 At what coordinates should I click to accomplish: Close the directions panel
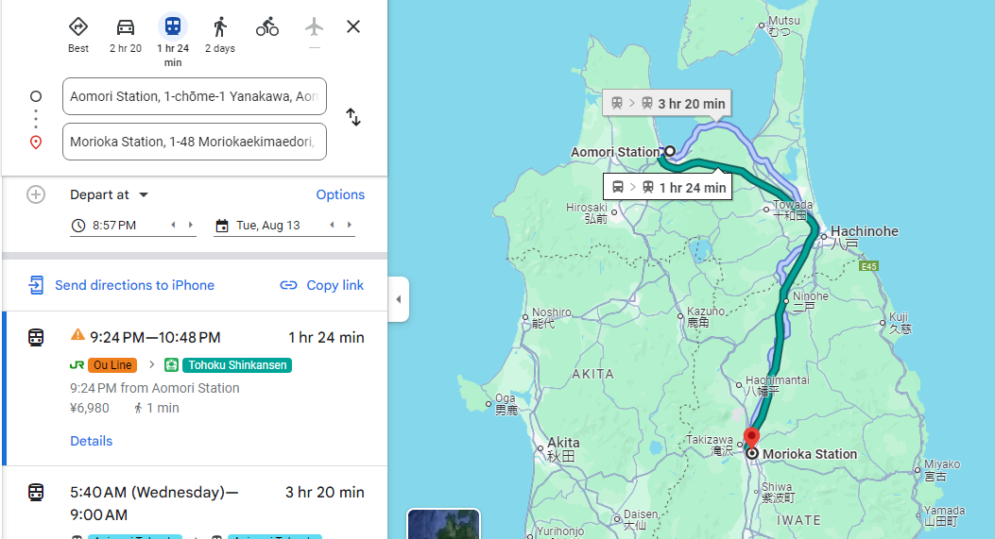(353, 26)
